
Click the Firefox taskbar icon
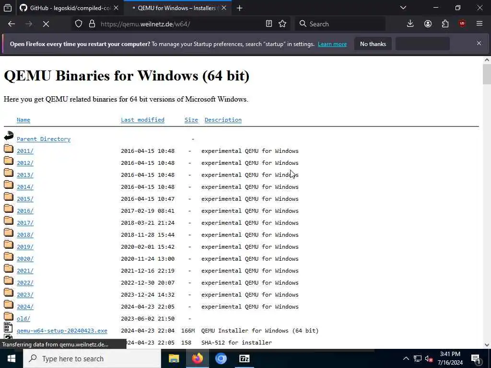click(x=198, y=358)
